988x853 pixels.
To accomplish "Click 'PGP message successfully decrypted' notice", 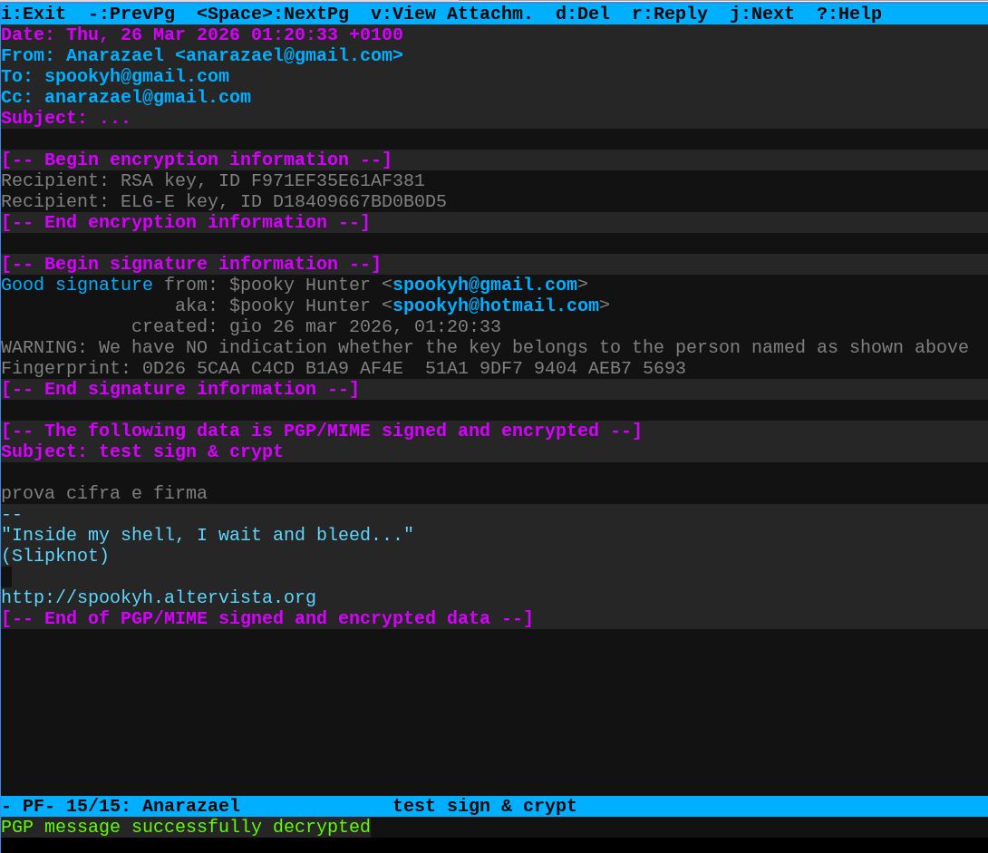I will point(186,827).
